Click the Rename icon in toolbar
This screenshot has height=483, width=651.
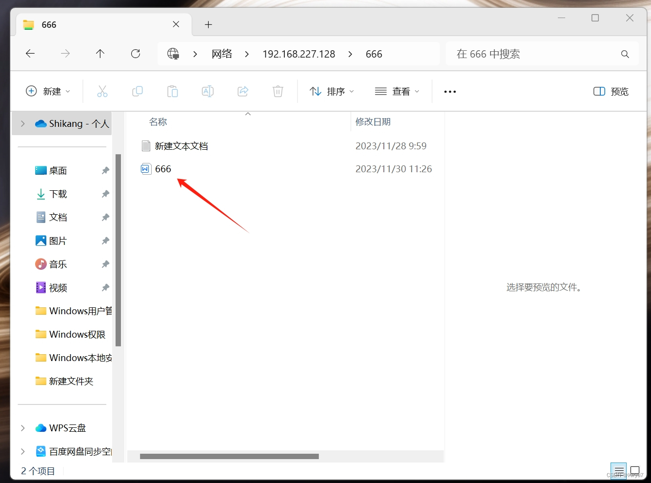pyautogui.click(x=208, y=91)
